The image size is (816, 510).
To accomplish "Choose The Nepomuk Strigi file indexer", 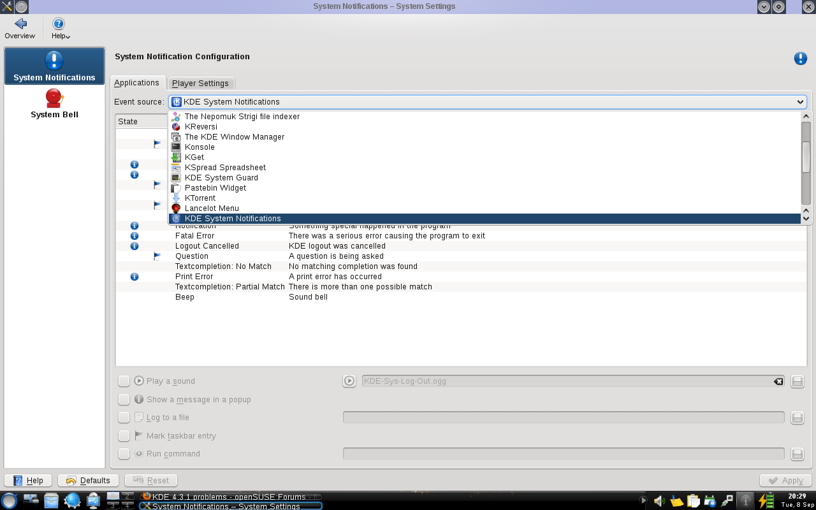I will click(484, 117).
